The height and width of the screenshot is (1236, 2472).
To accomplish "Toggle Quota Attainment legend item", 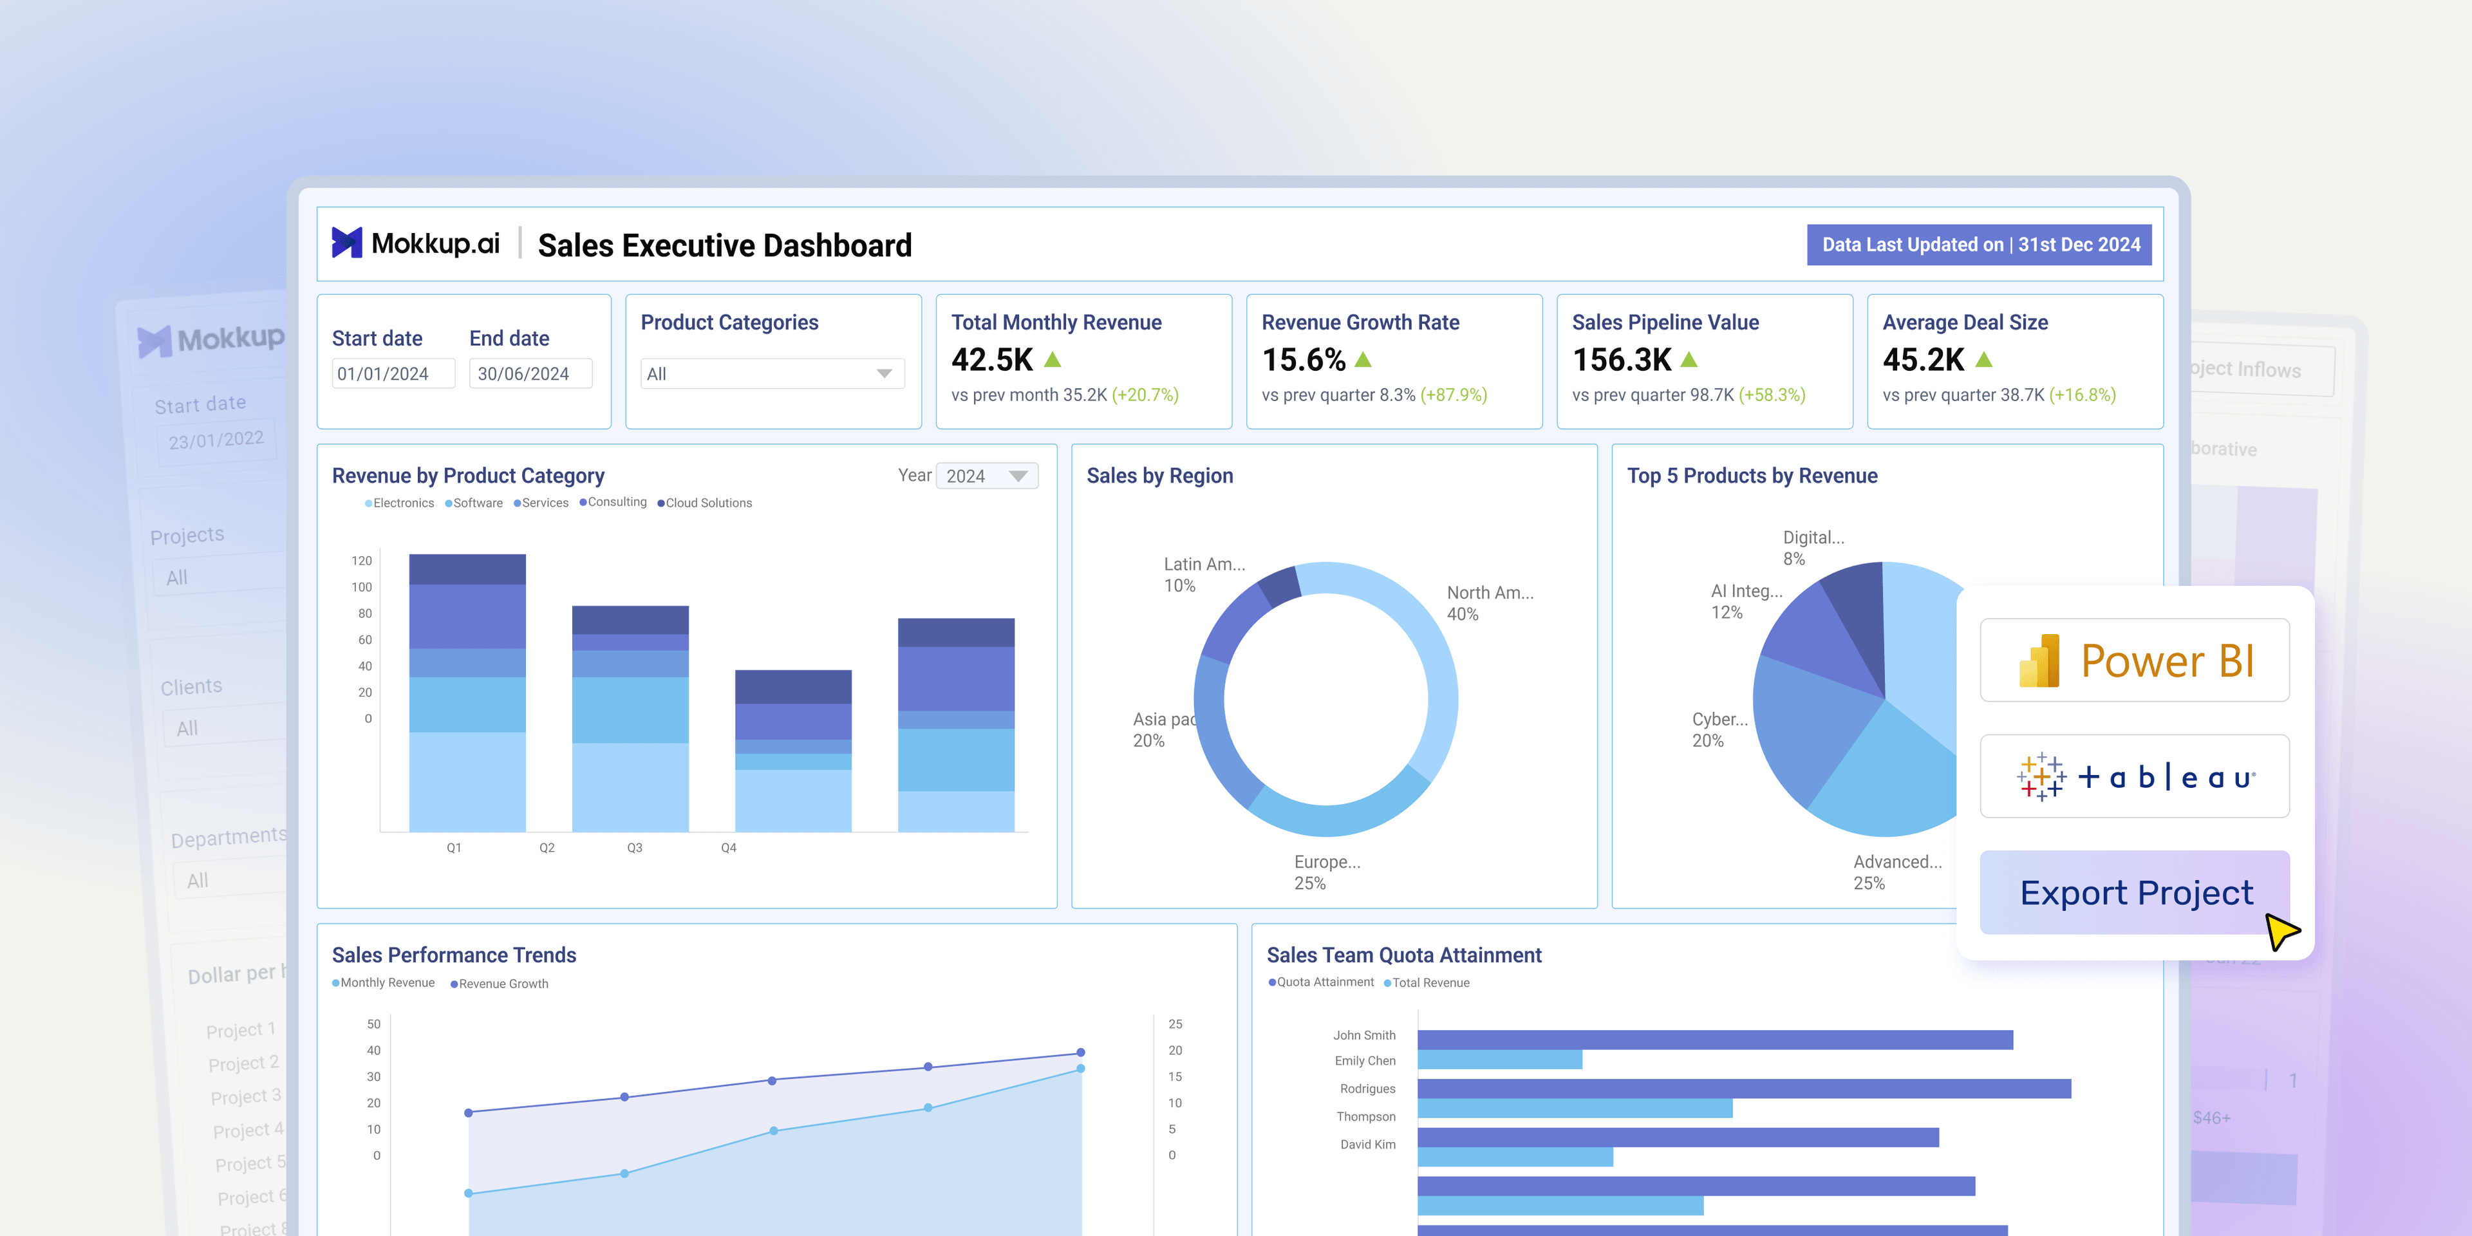I will pyautogui.click(x=1320, y=982).
